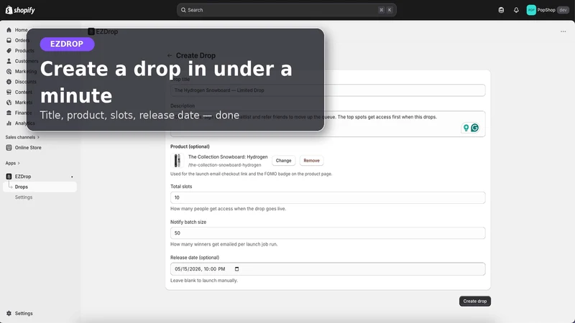The image size is (575, 323).
Task: Open Shopify admin Settings at bottom
Action: [x=24, y=314]
